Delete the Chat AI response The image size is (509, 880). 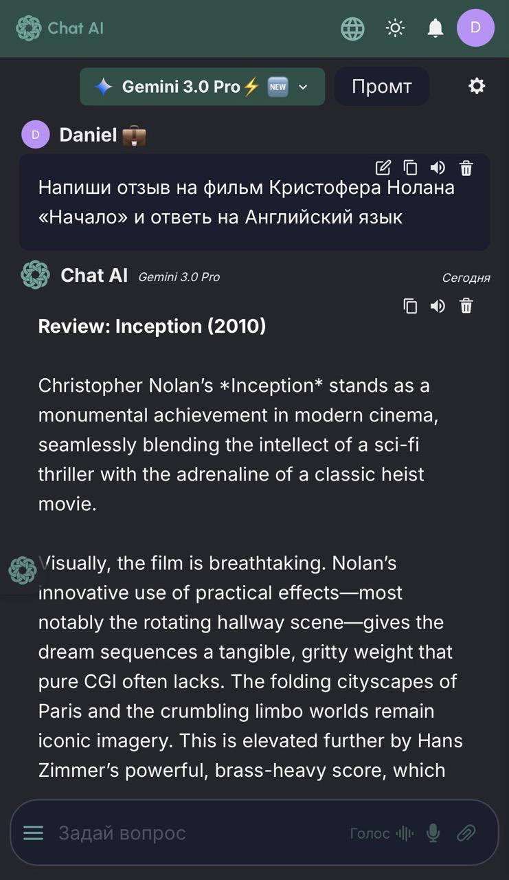point(466,306)
